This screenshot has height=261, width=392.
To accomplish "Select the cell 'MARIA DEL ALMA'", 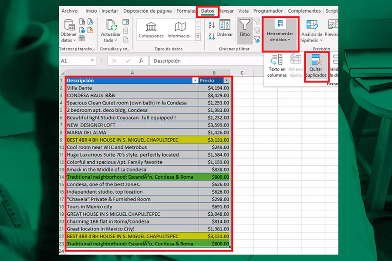I will point(132,132).
